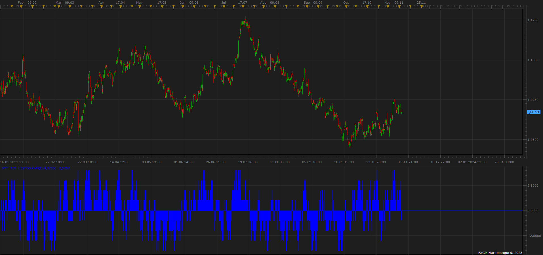Click the 28.09 19:00 time axis label
This screenshot has width=543, height=255.
click(x=344, y=162)
